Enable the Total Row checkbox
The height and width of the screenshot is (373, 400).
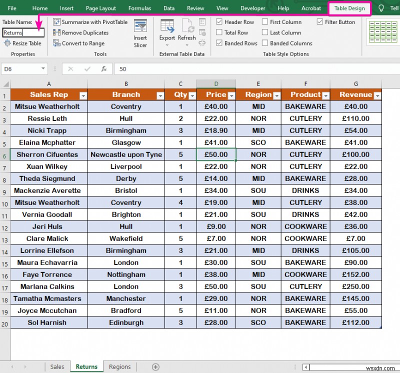coord(220,32)
